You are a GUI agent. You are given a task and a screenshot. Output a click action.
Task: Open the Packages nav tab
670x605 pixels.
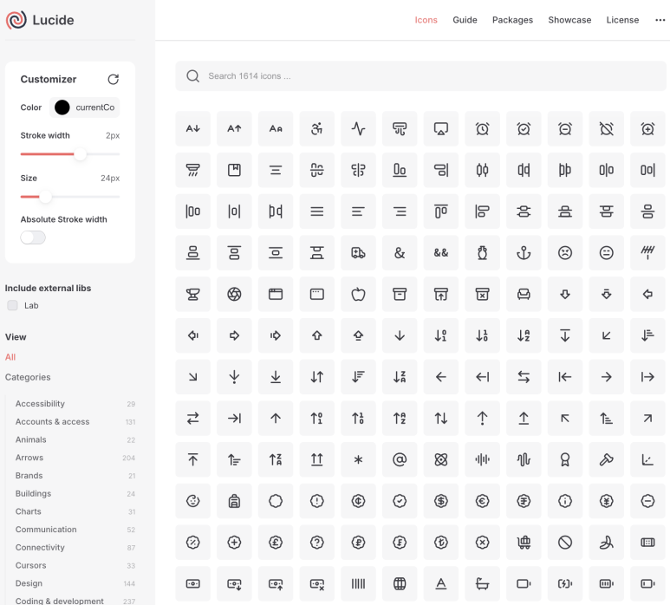click(x=512, y=20)
